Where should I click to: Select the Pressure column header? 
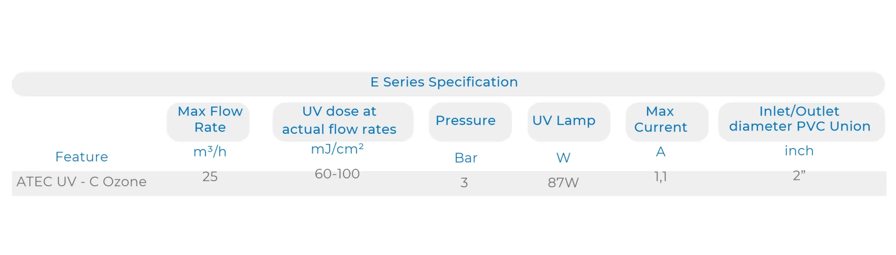click(465, 121)
